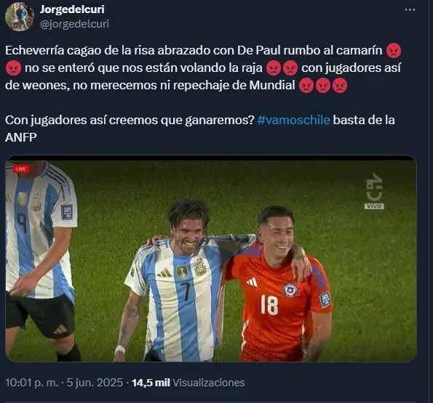The image size is (433, 403).
Task: Click the 10:01 p. m. timestamp
Action: pos(32,383)
